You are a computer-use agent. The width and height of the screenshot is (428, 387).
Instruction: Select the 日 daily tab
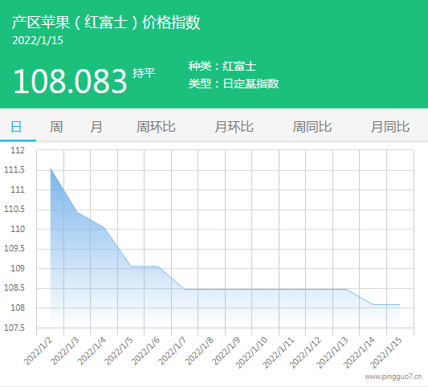click(16, 127)
